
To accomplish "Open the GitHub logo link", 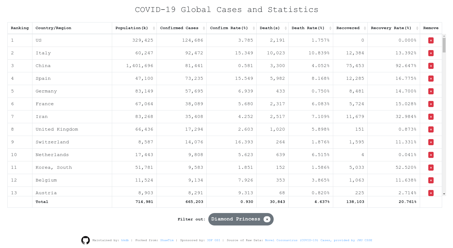I will pos(86,240).
